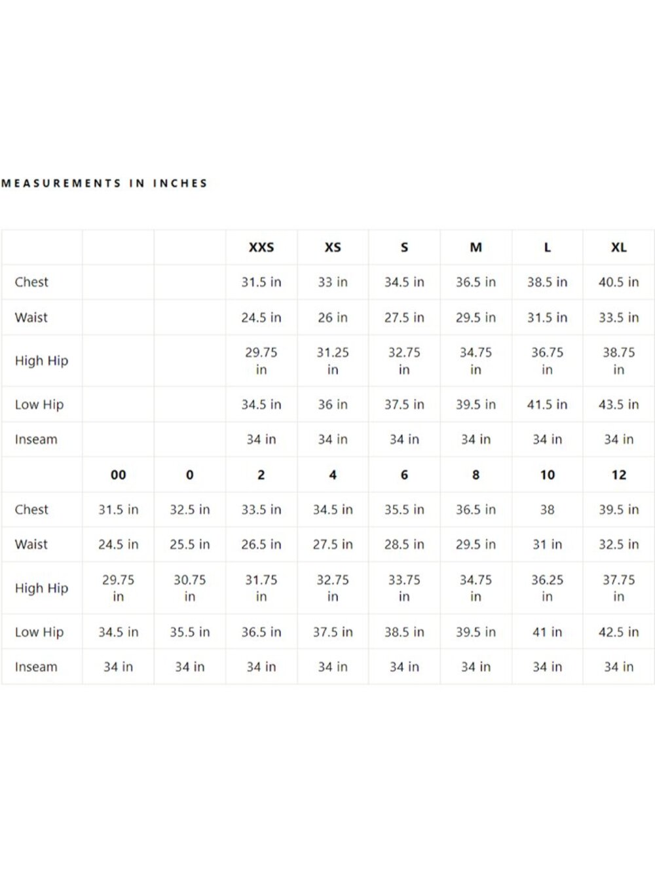Select the S column header
Viewport: 655px width, 873px height.
coord(404,248)
